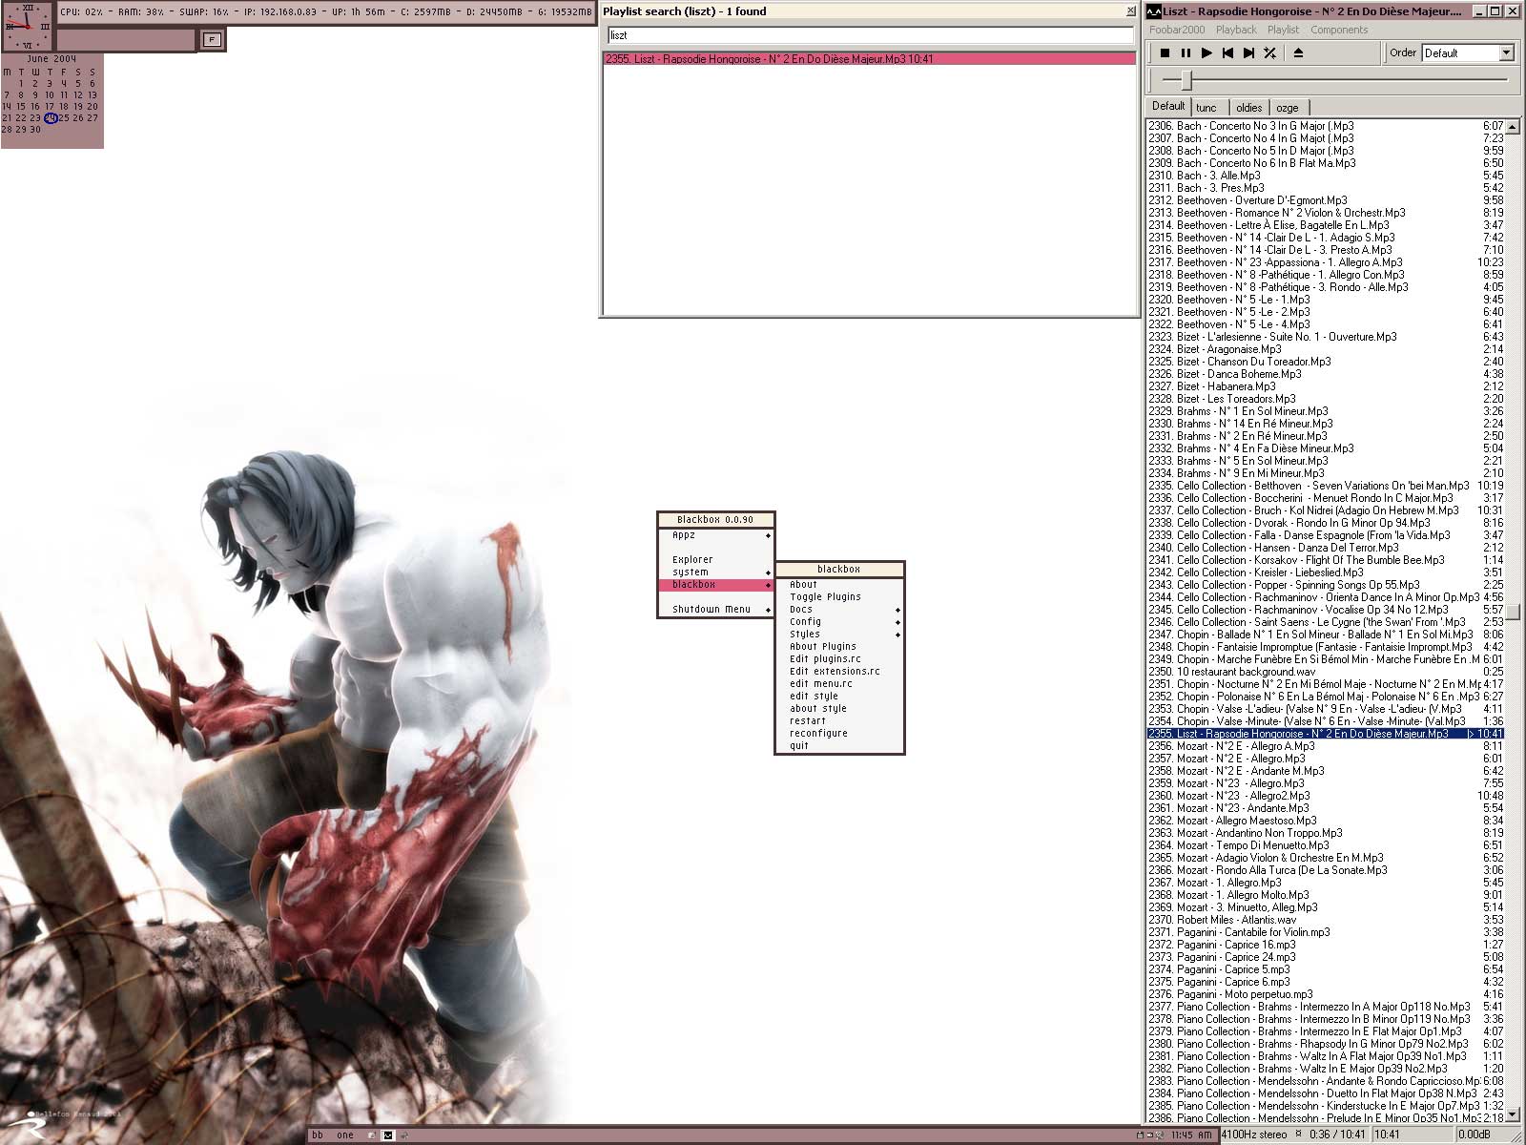Image resolution: width=1526 pixels, height=1145 pixels.
Task: Click the playlist scrollbar up arrow
Action: point(1513,126)
